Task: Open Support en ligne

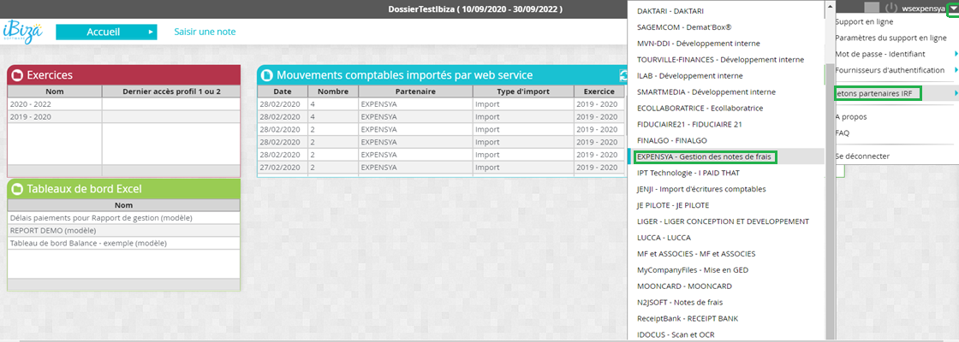Action: 865,21
